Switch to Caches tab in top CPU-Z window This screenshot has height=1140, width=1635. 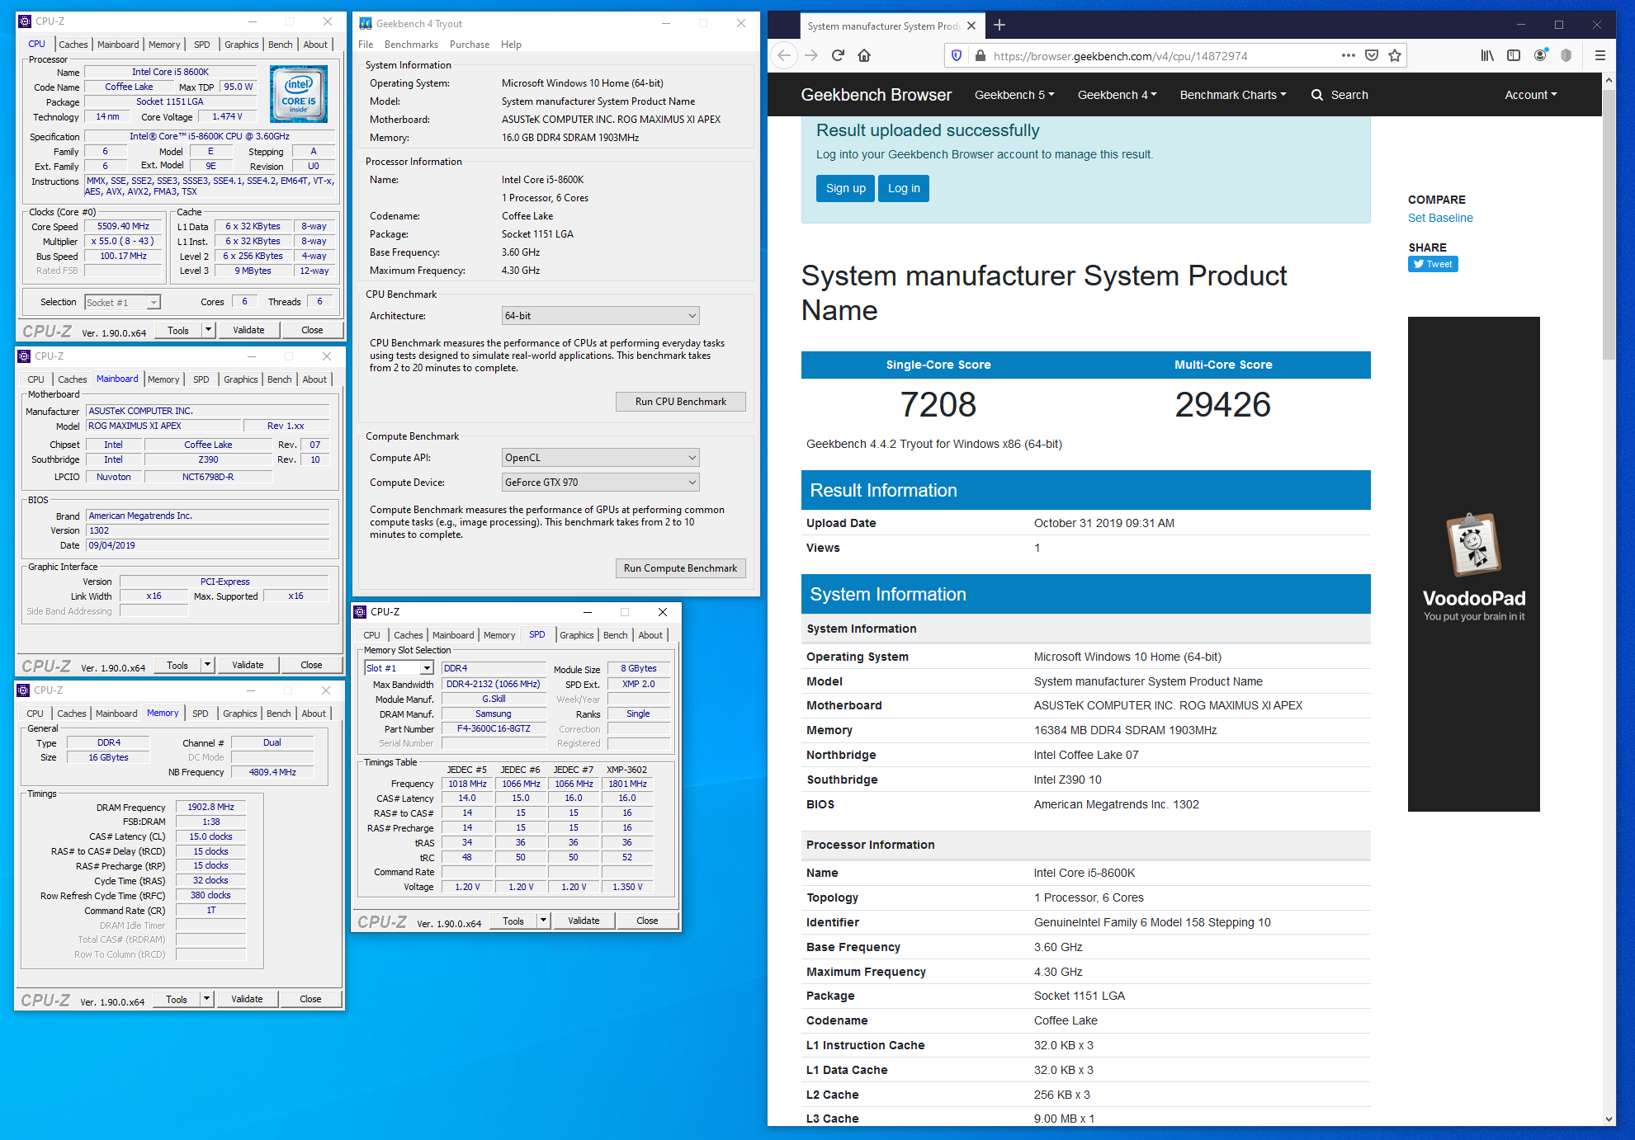coord(73,45)
